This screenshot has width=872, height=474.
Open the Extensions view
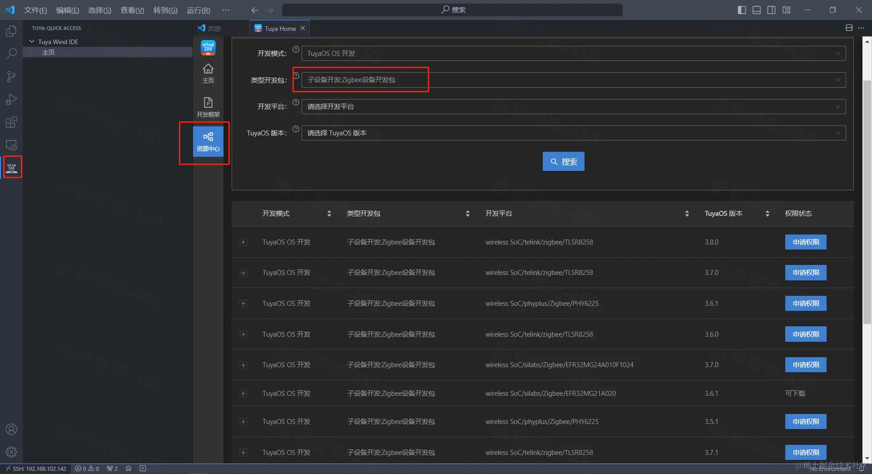click(x=11, y=122)
